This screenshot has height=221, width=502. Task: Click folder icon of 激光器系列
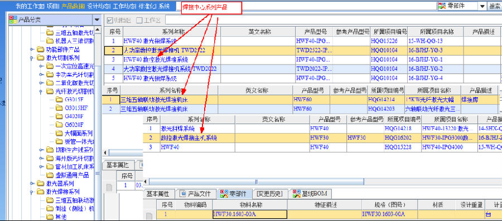pos(40,183)
